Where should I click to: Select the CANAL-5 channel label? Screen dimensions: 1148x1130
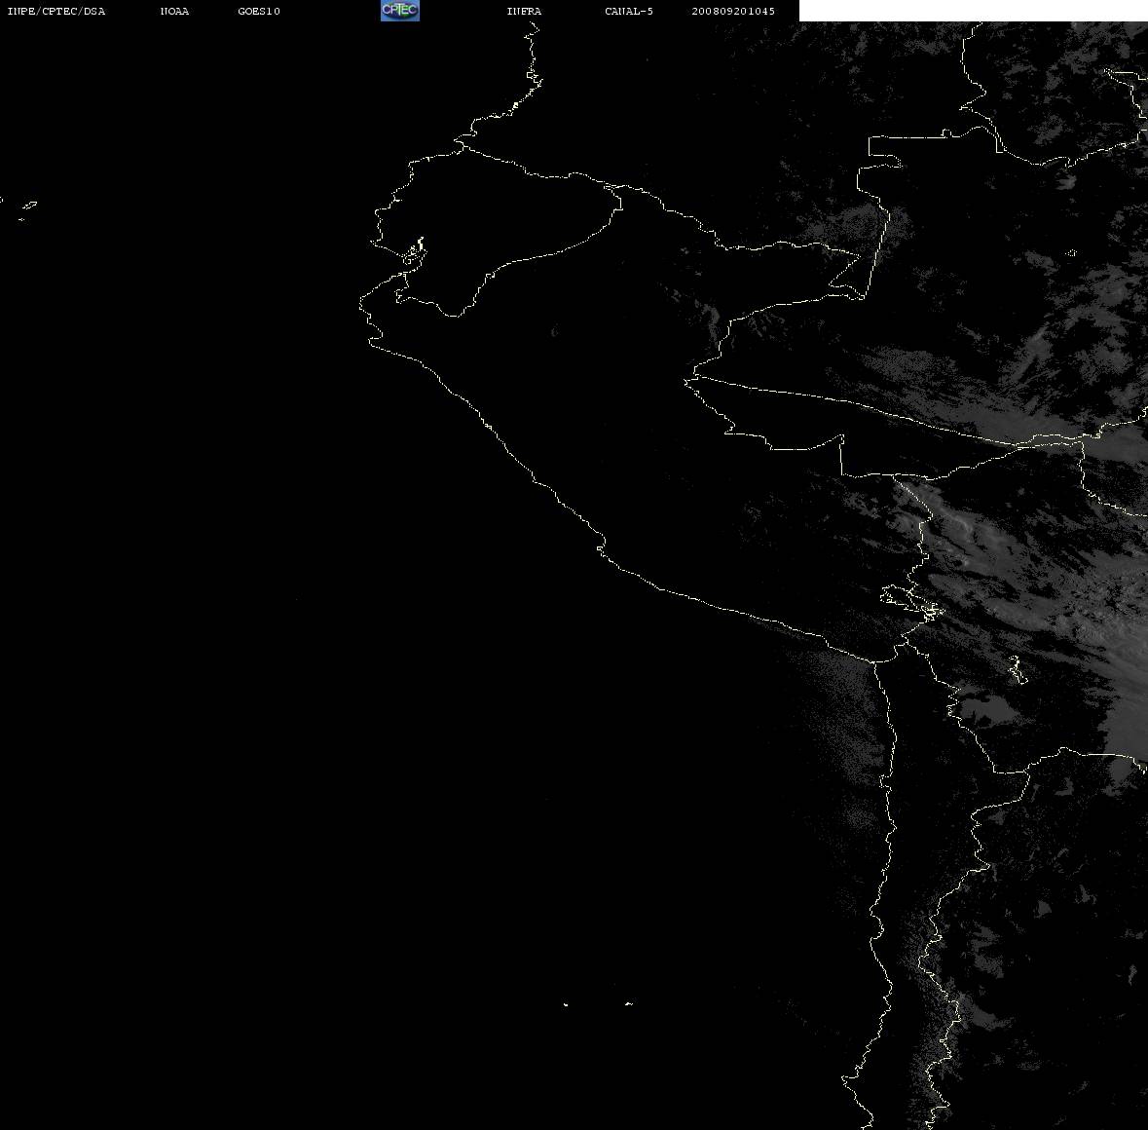coord(629,11)
